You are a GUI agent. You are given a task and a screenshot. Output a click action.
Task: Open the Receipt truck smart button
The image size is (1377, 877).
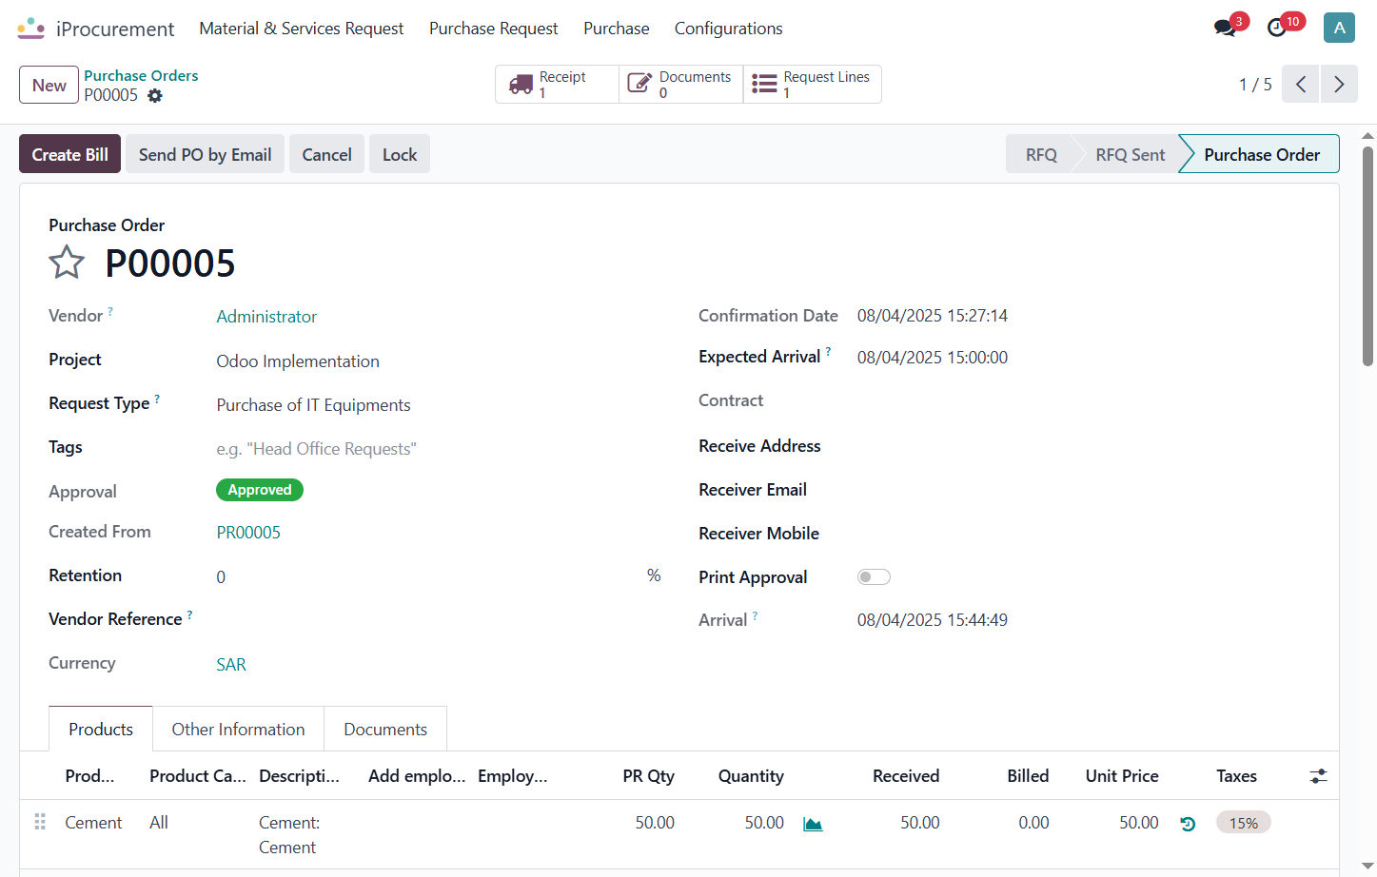point(558,84)
